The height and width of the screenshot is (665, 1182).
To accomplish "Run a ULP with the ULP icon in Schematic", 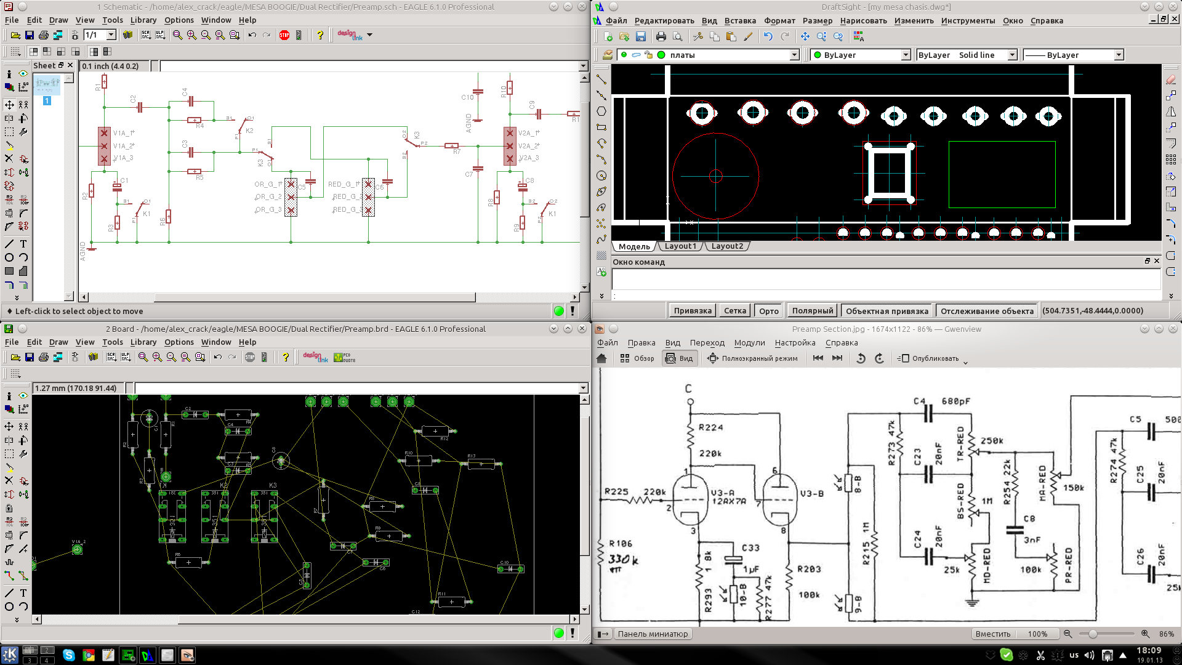I will click(160, 35).
